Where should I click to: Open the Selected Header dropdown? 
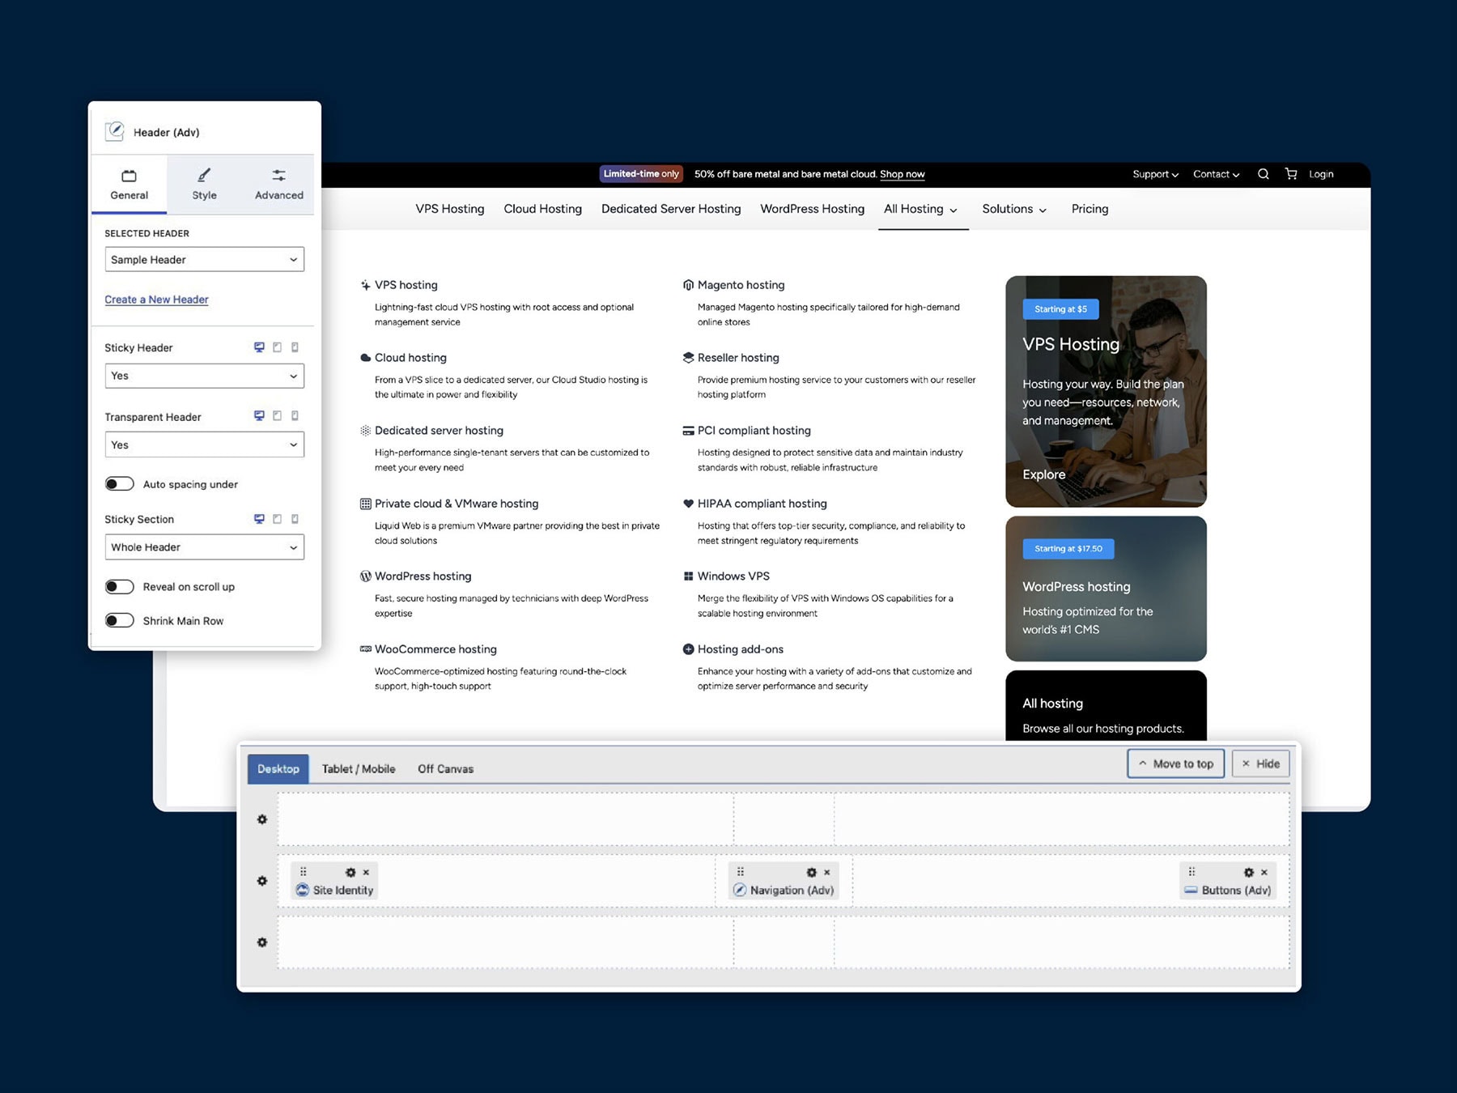point(204,260)
